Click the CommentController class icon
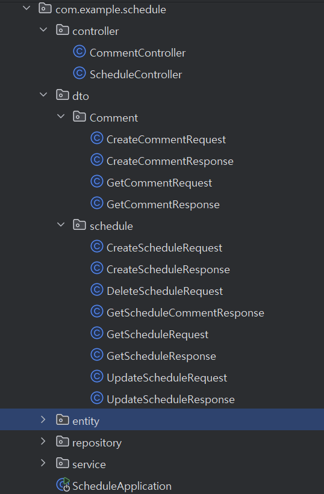Screen dimensions: 324x494 coord(79,52)
